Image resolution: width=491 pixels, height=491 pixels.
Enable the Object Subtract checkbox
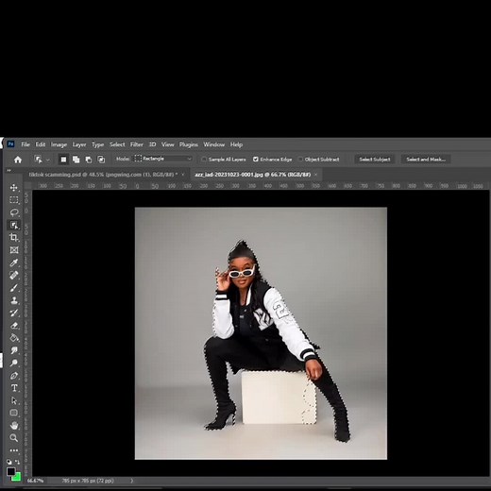tap(300, 160)
